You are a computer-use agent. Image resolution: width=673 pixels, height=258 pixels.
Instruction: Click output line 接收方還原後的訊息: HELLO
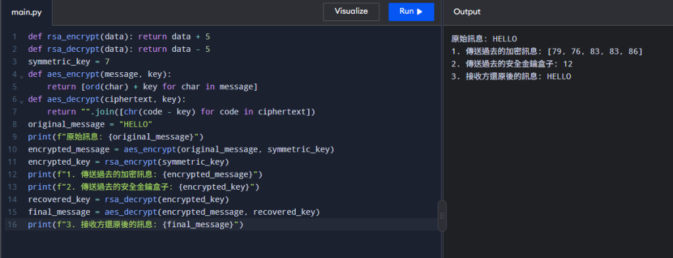click(x=511, y=76)
